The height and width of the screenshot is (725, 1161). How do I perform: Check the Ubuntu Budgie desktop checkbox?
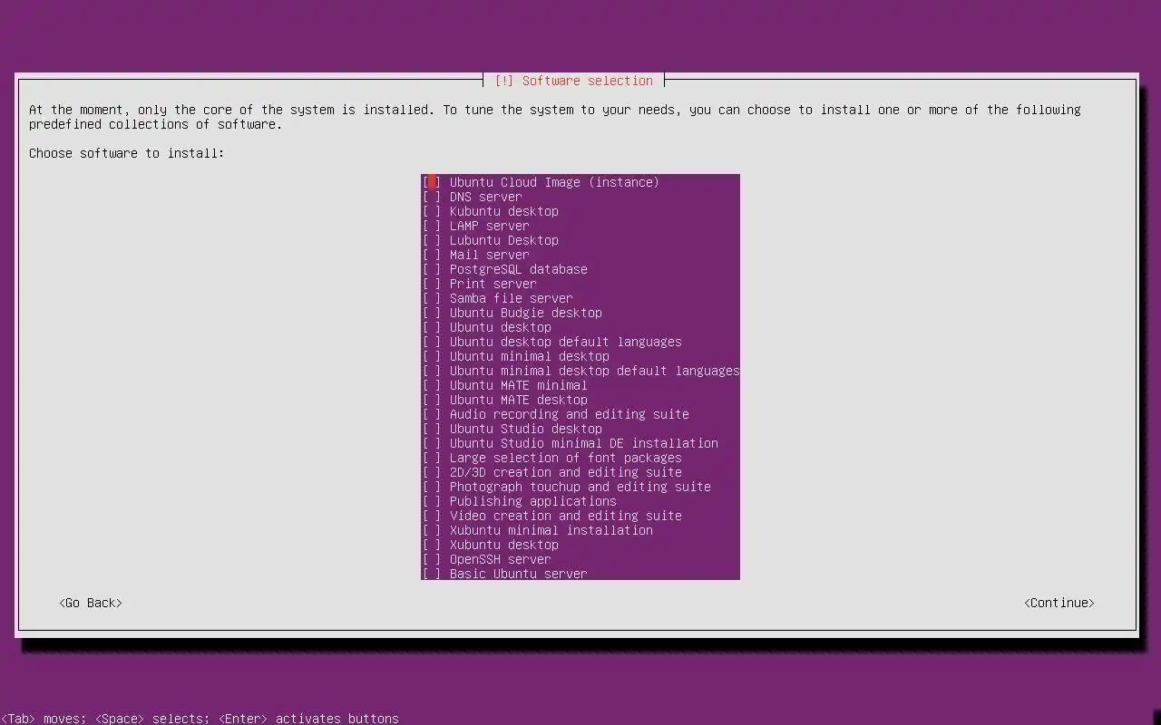pyautogui.click(x=432, y=313)
